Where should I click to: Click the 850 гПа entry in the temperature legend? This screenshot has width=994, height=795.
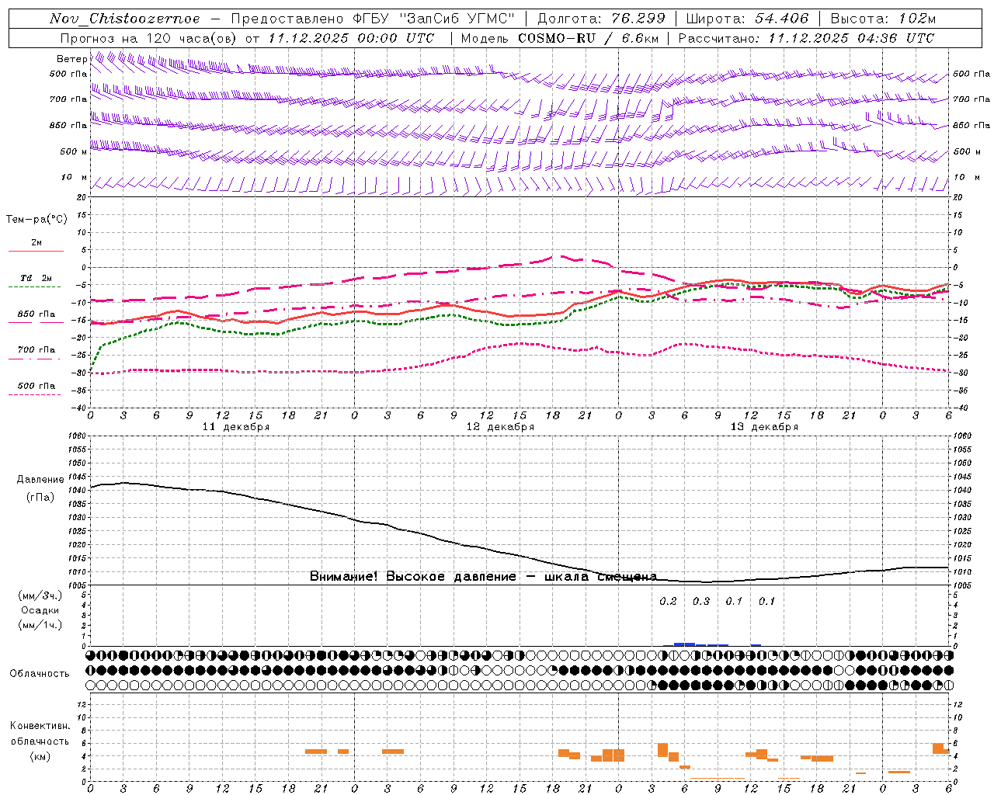(x=36, y=314)
